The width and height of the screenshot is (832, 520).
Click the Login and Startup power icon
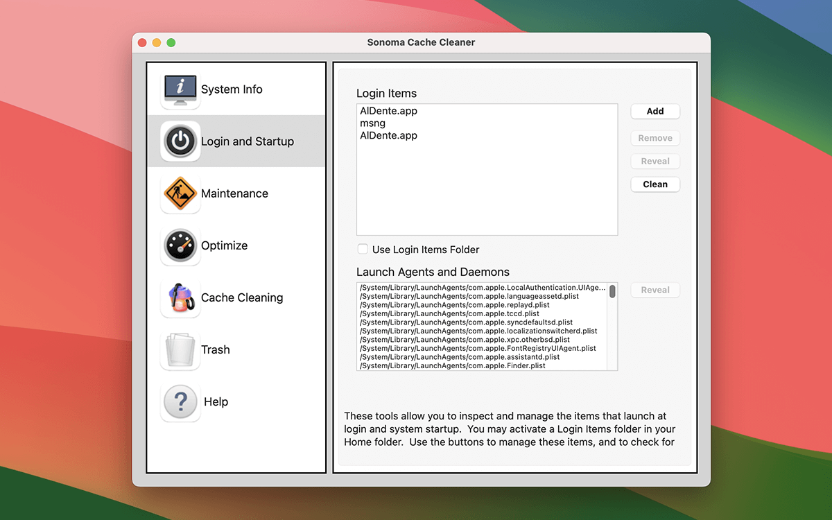[180, 141]
